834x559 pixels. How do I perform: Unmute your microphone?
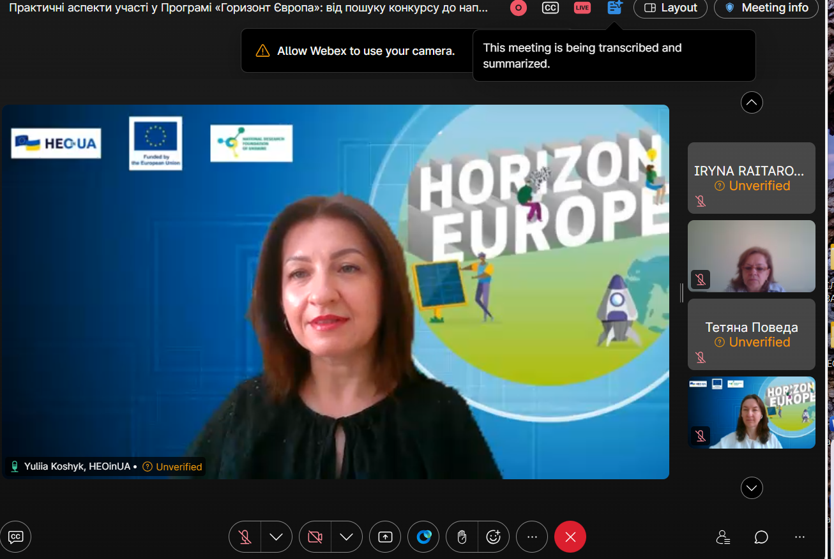click(x=245, y=537)
